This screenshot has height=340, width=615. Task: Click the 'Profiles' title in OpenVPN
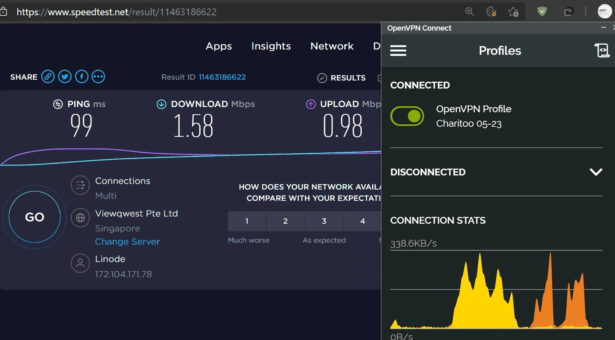click(500, 51)
